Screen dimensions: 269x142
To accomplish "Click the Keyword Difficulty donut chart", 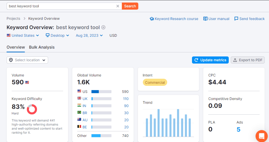I will [32, 109].
